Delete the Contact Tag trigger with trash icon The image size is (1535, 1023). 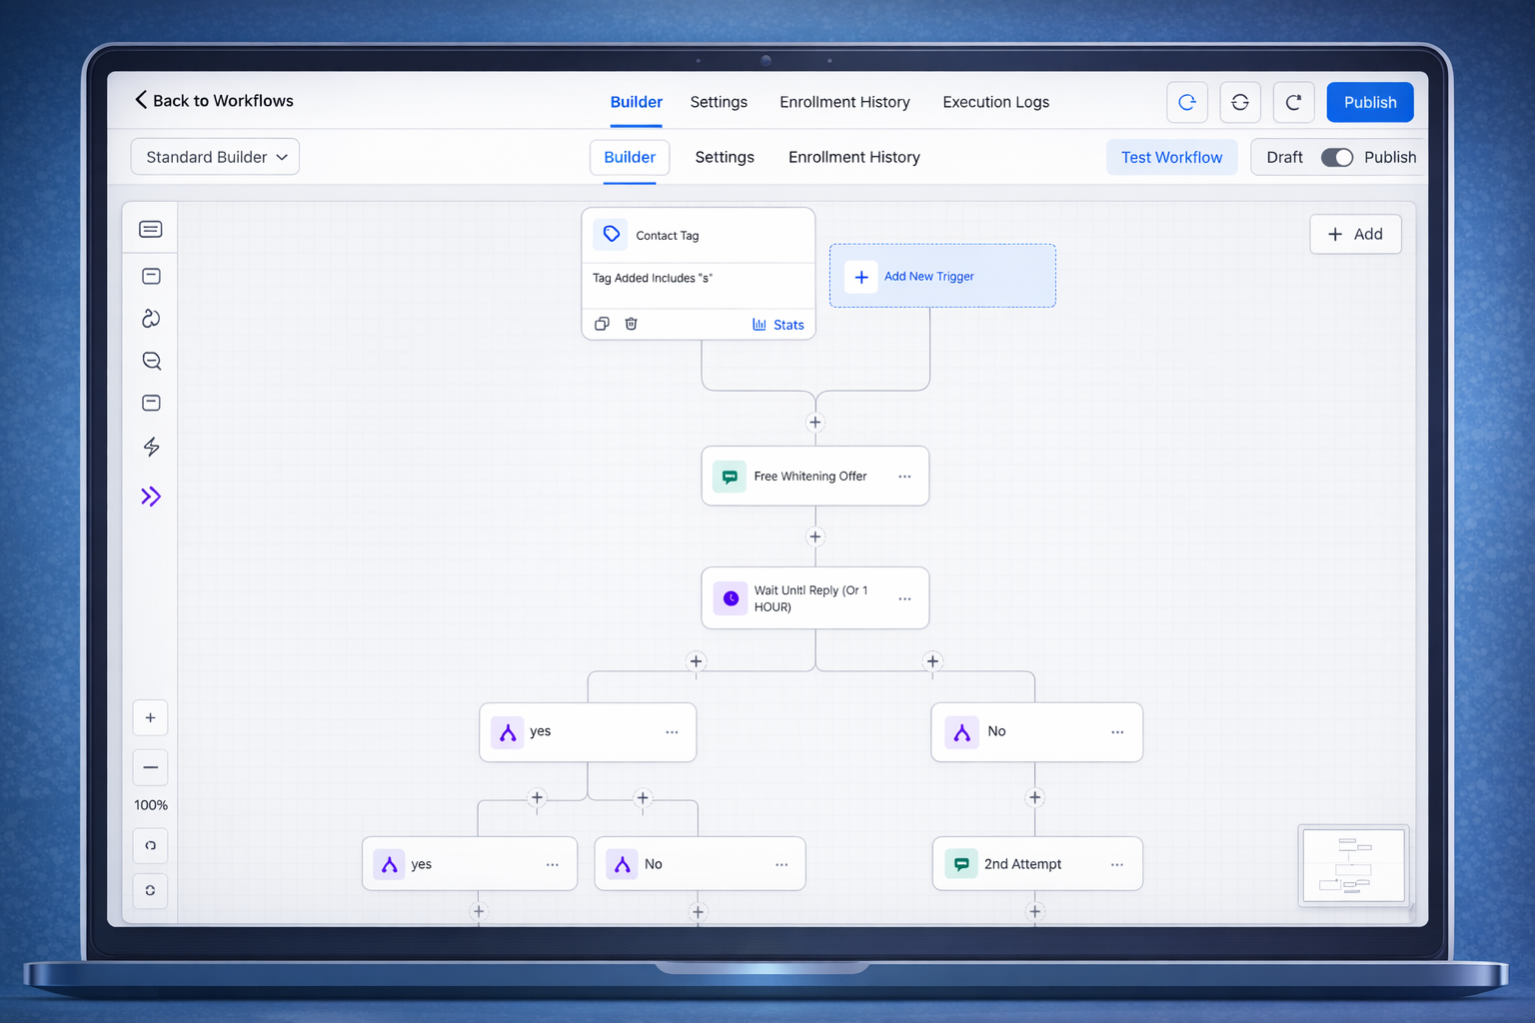631,323
